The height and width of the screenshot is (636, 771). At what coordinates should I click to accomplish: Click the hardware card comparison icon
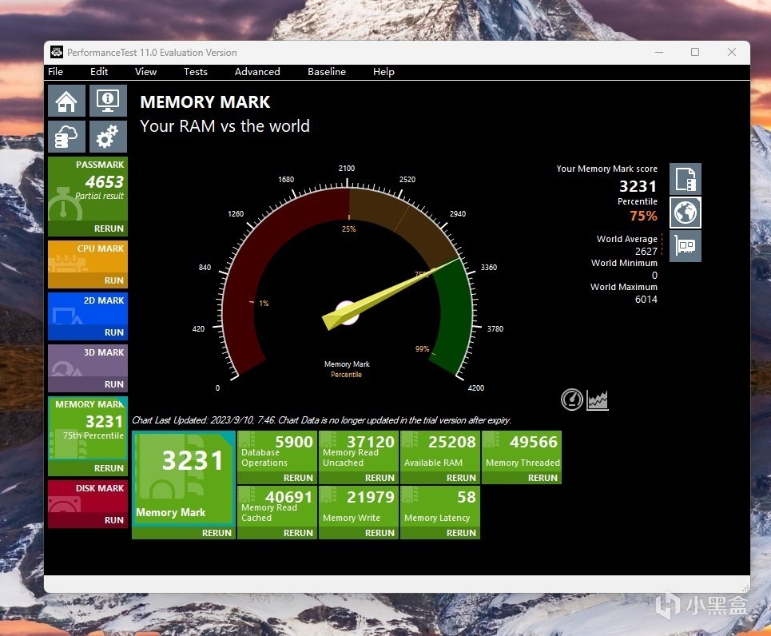(686, 246)
